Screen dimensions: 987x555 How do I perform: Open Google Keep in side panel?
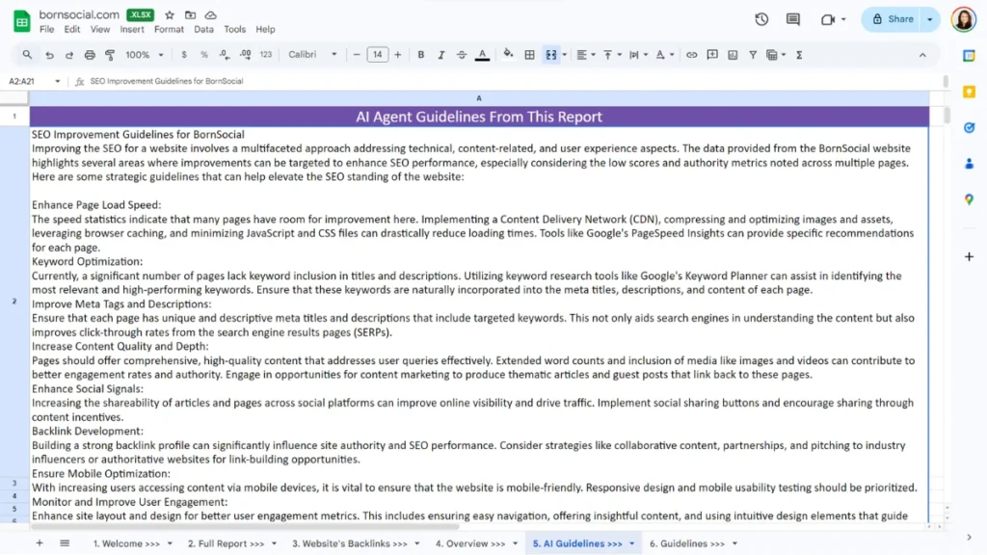click(969, 92)
